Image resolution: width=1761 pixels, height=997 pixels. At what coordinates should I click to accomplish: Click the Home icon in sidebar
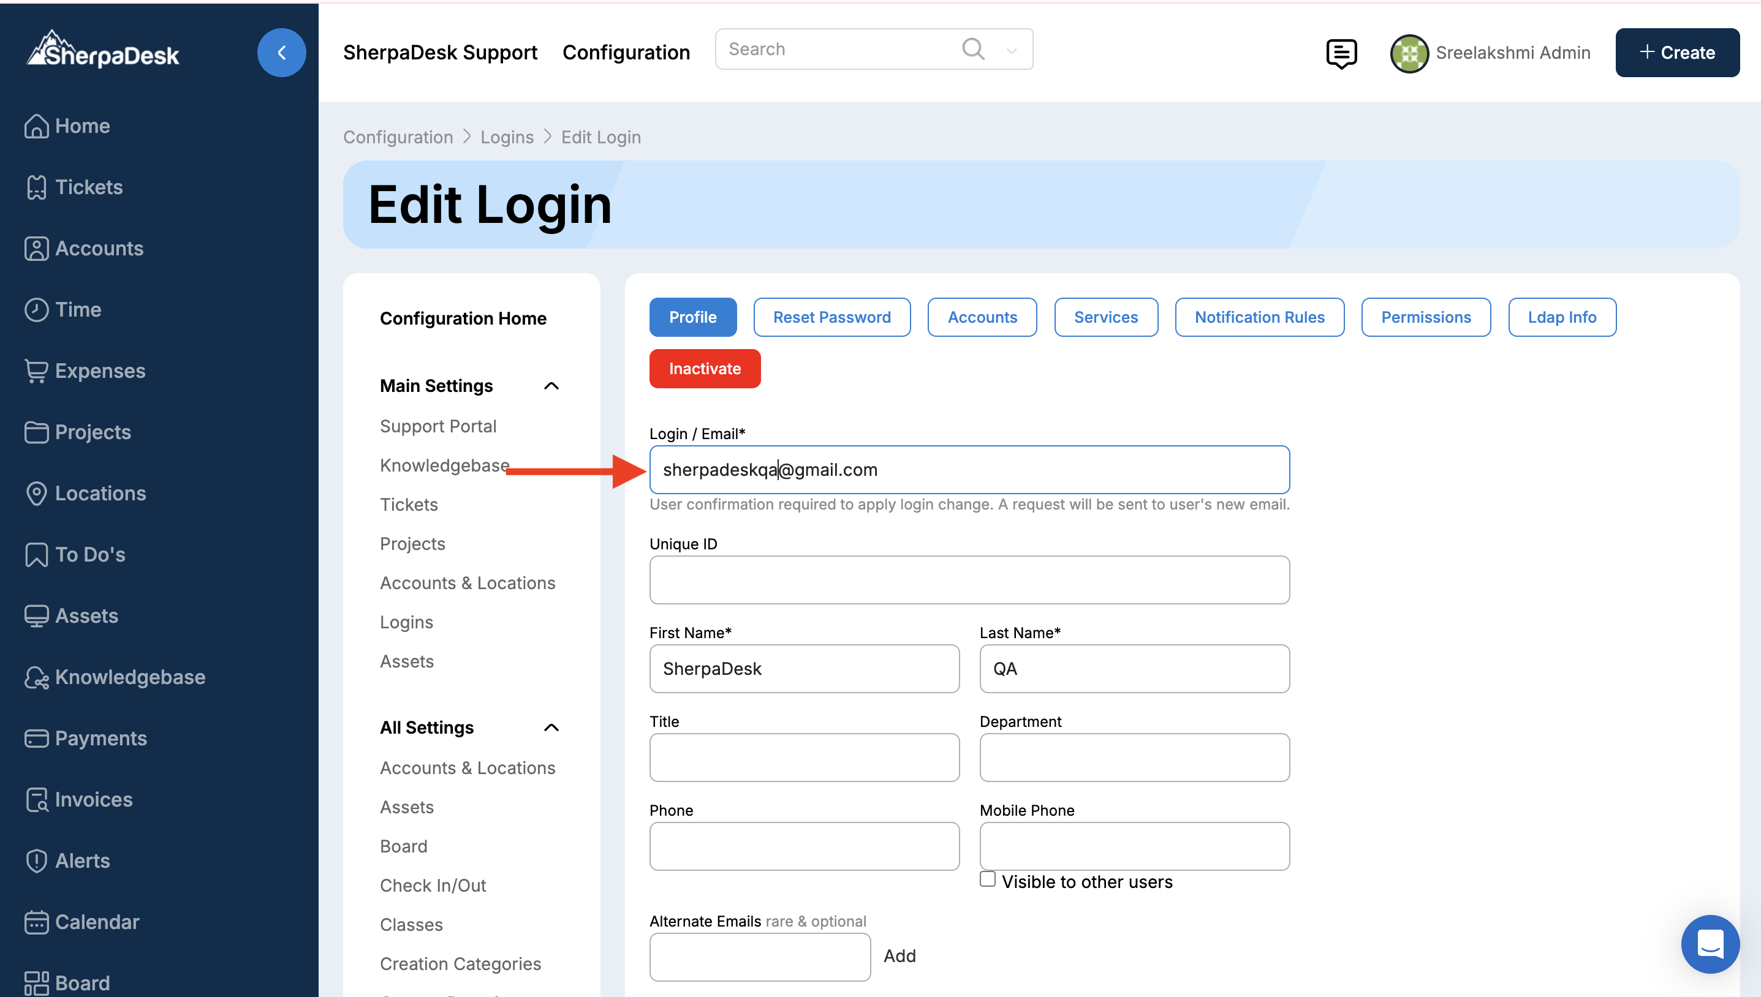point(36,126)
